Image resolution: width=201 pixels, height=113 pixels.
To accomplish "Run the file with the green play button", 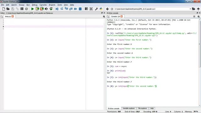I will tap(33, 9).
